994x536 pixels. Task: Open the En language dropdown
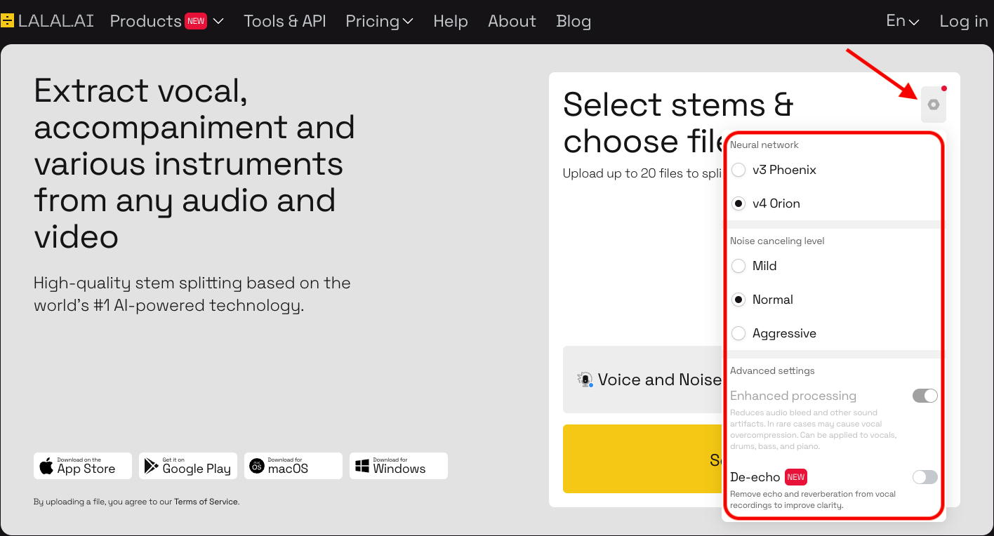903,21
